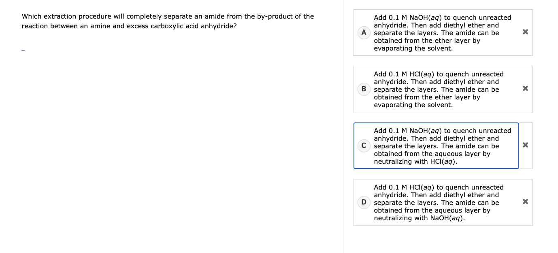Mark the circled letter D bubble
The width and height of the screenshot is (558, 253).
coord(364,202)
